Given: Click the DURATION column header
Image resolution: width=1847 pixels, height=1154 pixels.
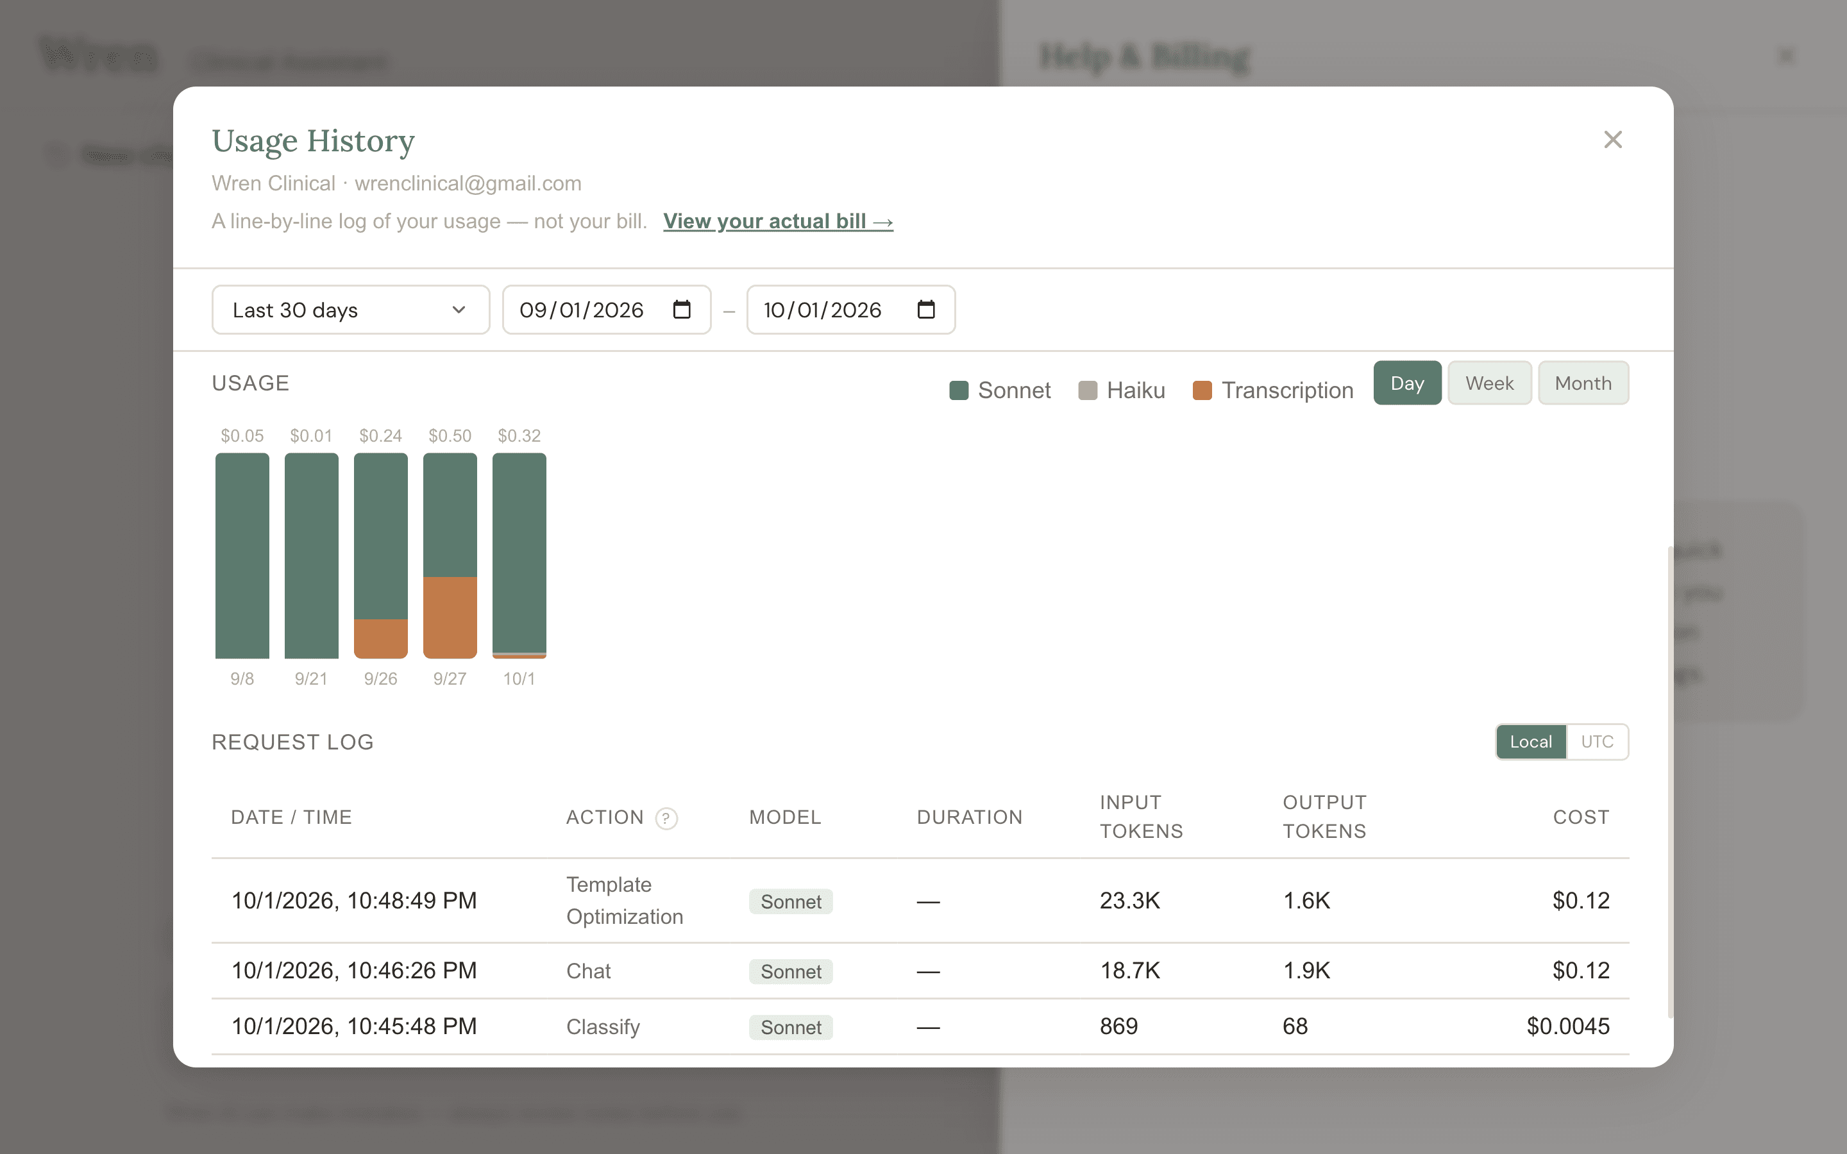Looking at the screenshot, I should click(x=969, y=817).
